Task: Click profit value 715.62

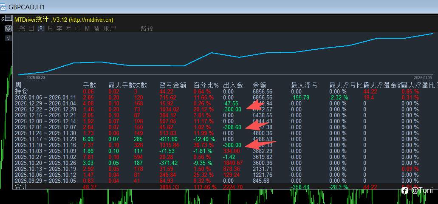Action: [168, 97]
